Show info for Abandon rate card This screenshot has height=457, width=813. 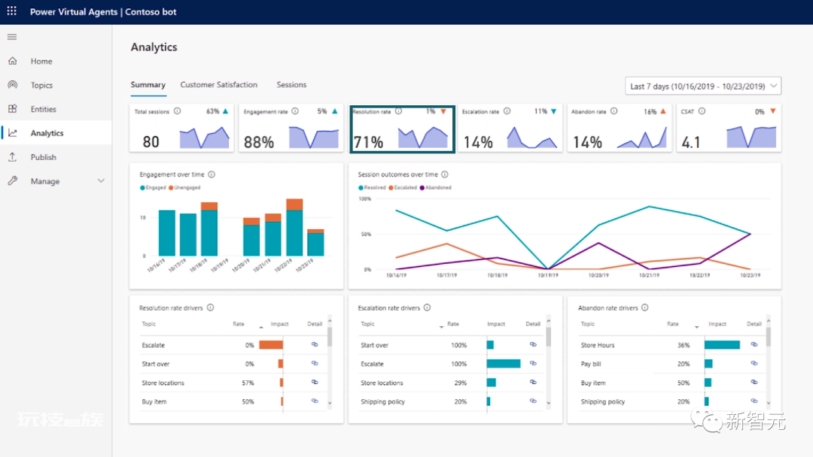614,111
